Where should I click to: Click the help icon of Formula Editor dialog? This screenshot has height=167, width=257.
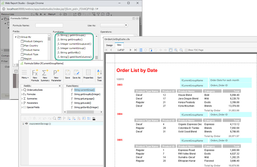[x=134, y=18]
